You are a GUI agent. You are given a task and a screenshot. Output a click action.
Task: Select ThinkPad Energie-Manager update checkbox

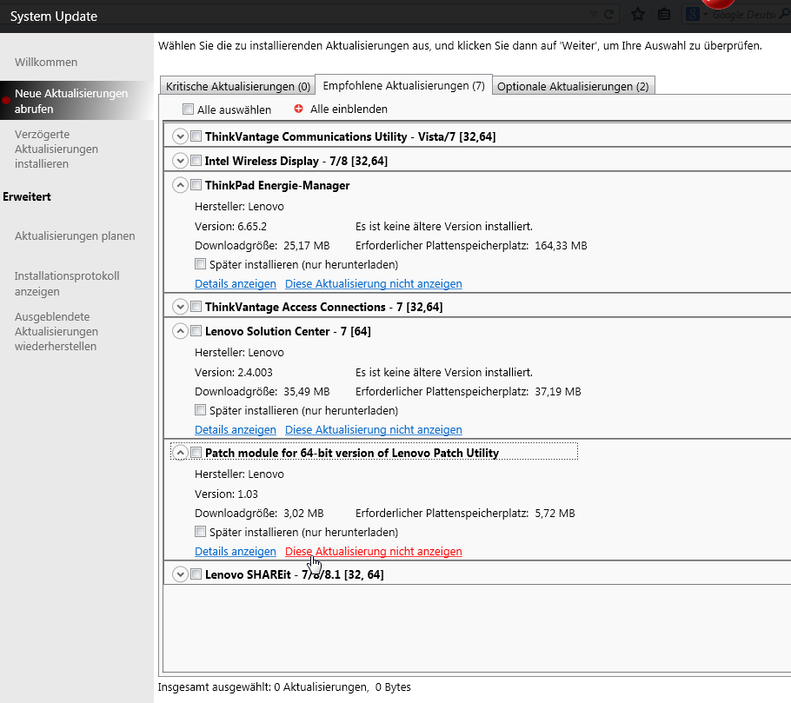tap(196, 184)
